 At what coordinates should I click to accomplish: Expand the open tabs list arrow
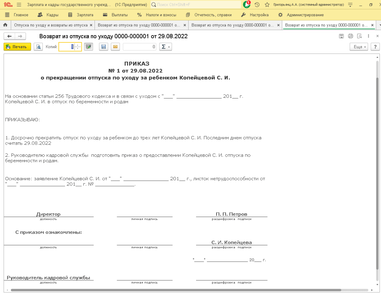coord(379,25)
